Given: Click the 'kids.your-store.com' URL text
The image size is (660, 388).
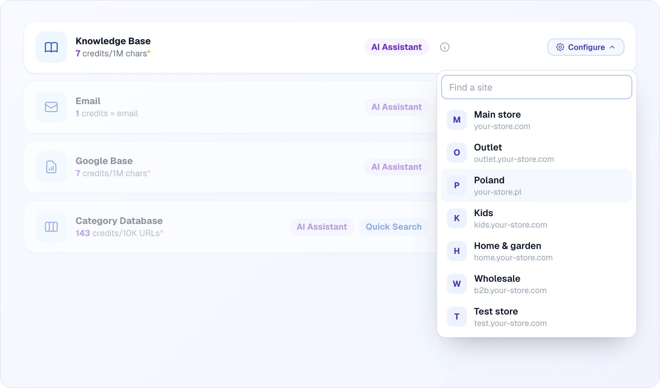Looking at the screenshot, I should point(510,225).
